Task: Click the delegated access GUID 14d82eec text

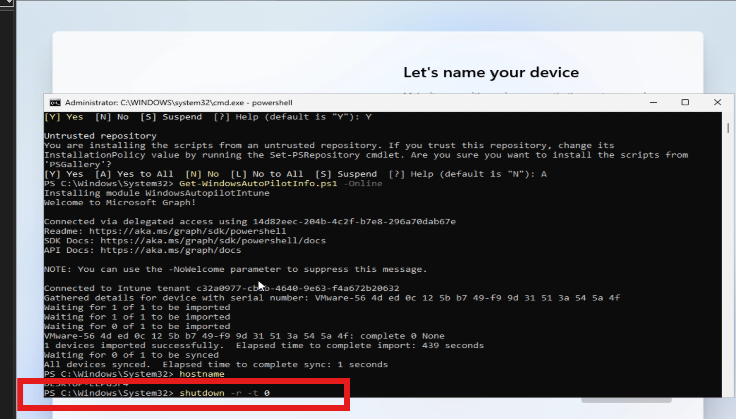Action: 354,222
